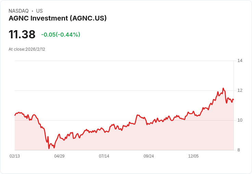This screenshot has width=252, height=174.
Task: Click the 14 label on price axis
Action: click(x=240, y=61)
